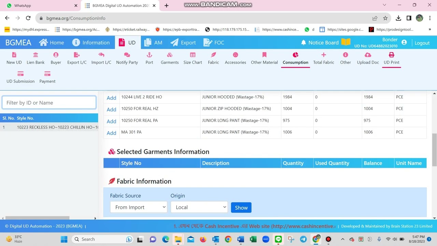Screen dimensions: 437x246
Task: Add the 10250 FOR REAL PA style
Action: coord(111,121)
